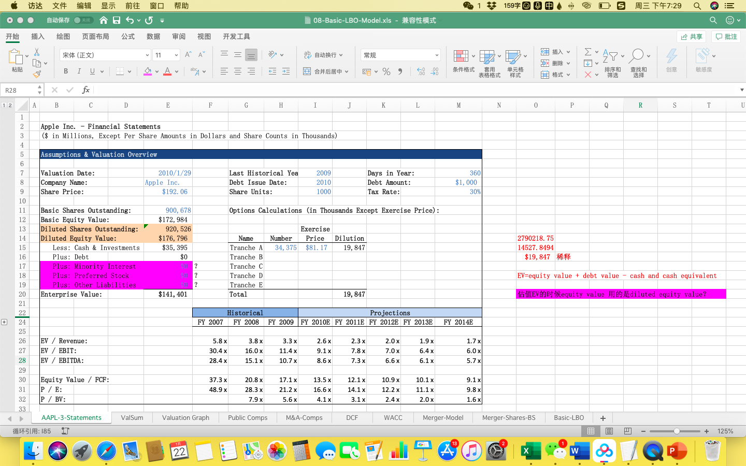Adjust the zoom slider handle
Screen dimensions: 746x466
pos(677,431)
